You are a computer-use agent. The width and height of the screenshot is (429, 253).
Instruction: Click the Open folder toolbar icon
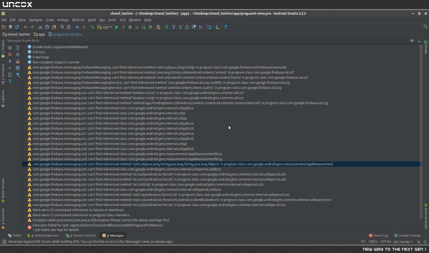(4, 27)
